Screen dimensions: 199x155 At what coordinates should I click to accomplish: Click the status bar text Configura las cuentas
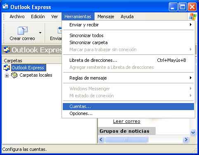(24, 149)
